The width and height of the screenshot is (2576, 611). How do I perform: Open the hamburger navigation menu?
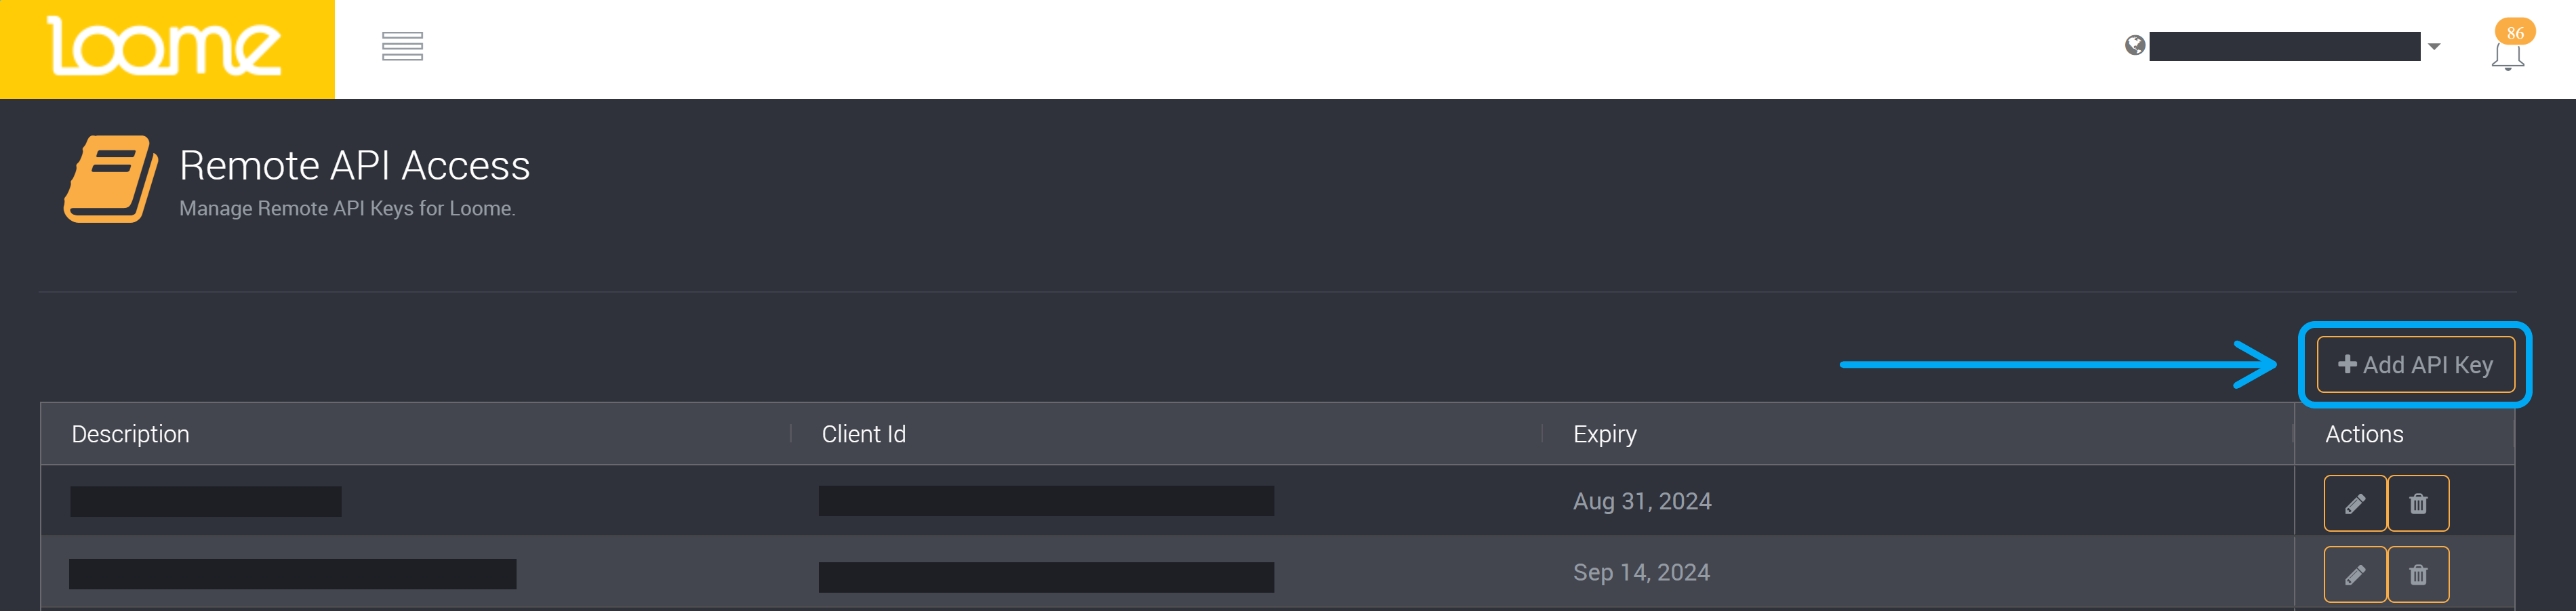(x=402, y=46)
